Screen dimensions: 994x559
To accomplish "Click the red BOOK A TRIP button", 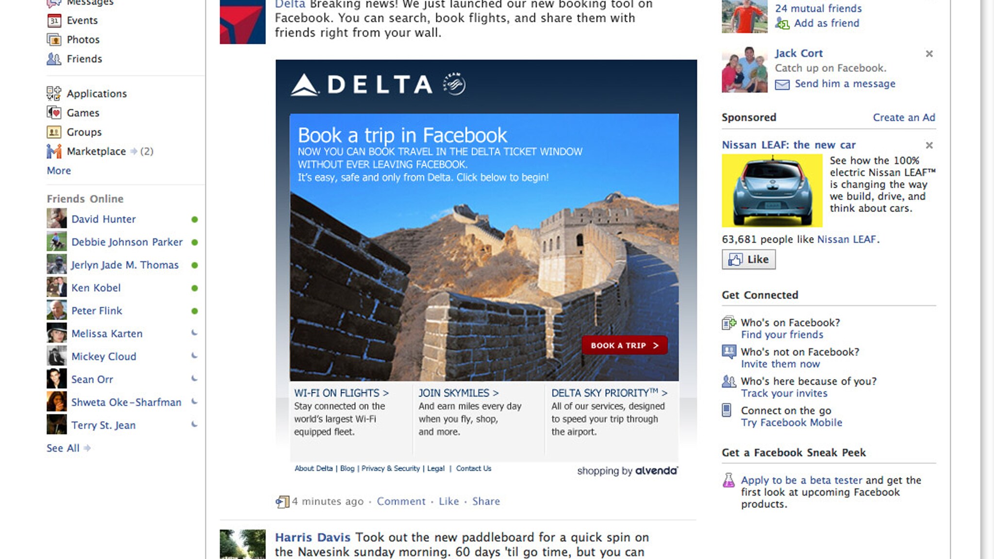I will 625,345.
